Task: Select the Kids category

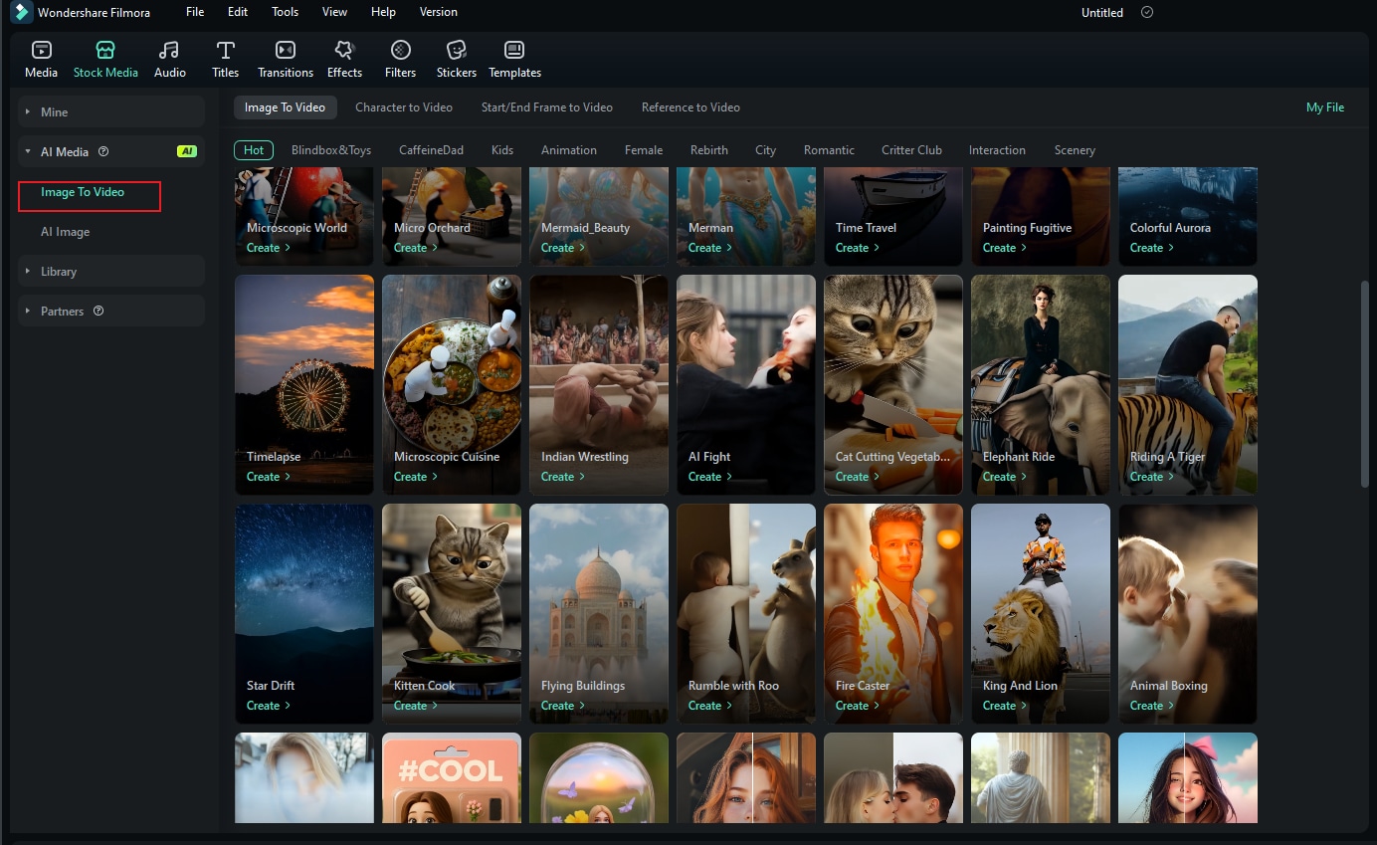Action: pyautogui.click(x=502, y=150)
